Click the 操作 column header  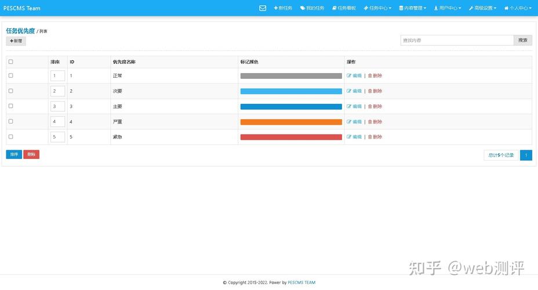[351, 62]
